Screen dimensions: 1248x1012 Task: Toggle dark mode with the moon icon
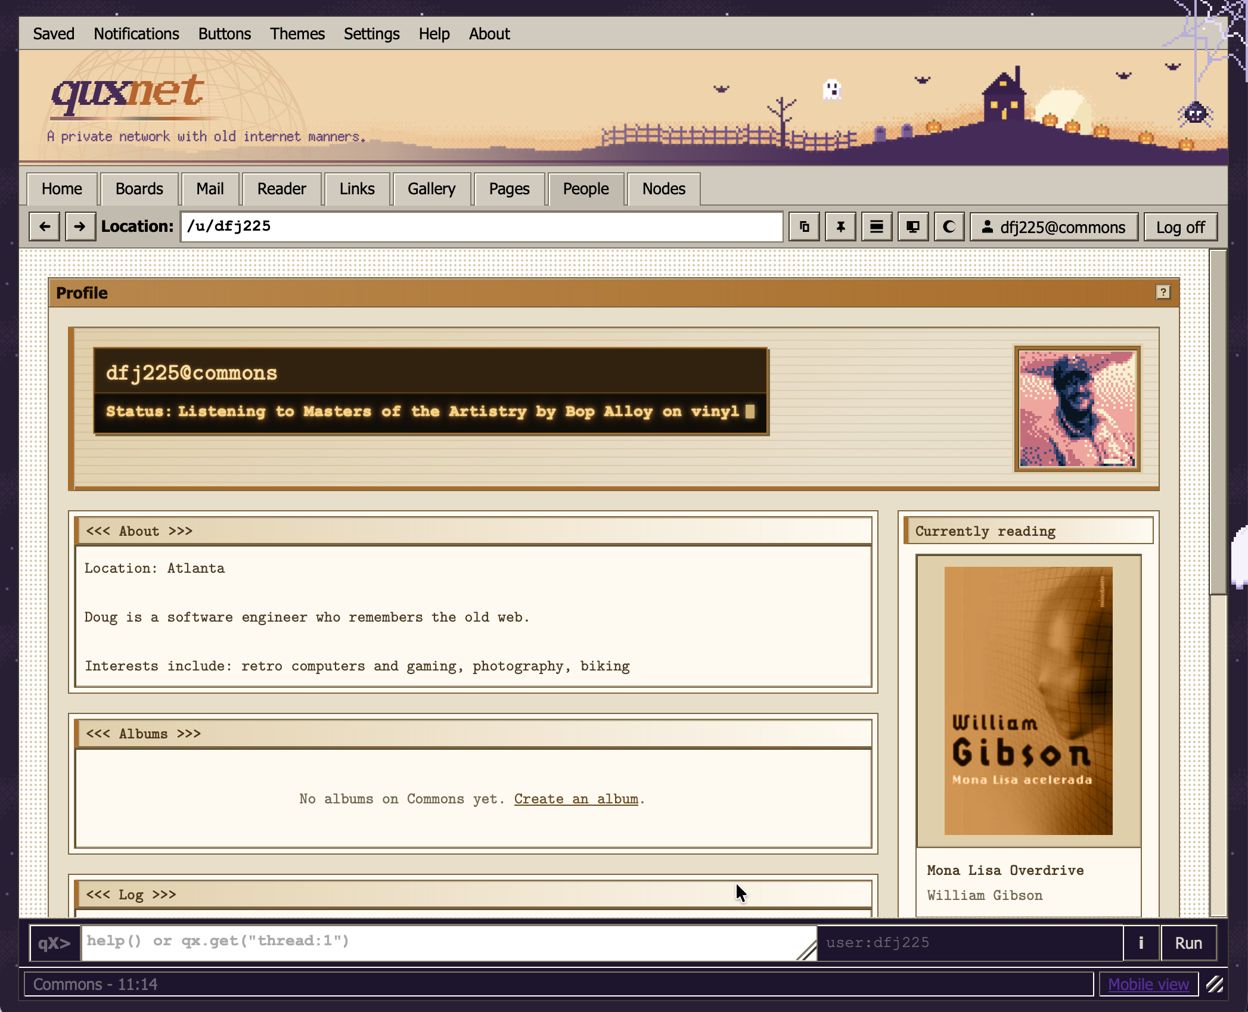[949, 227]
